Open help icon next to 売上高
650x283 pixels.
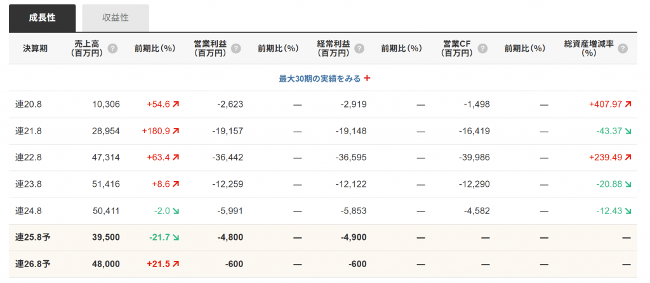[112, 48]
